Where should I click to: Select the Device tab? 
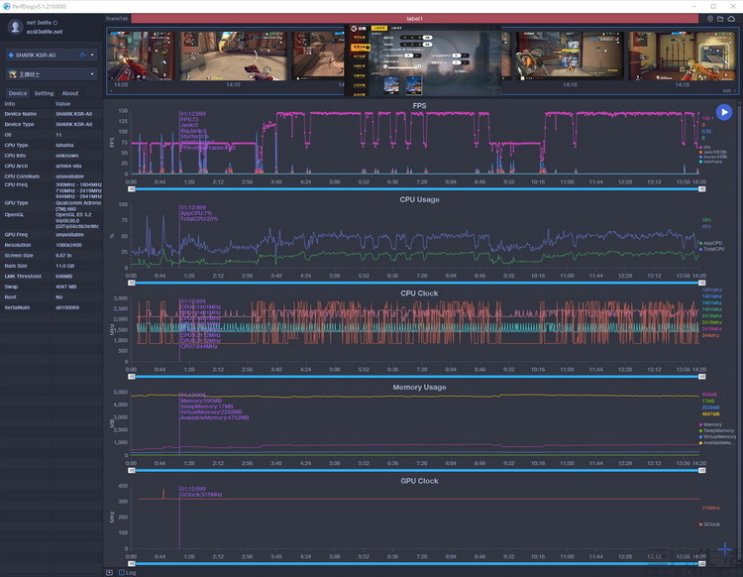tap(17, 93)
